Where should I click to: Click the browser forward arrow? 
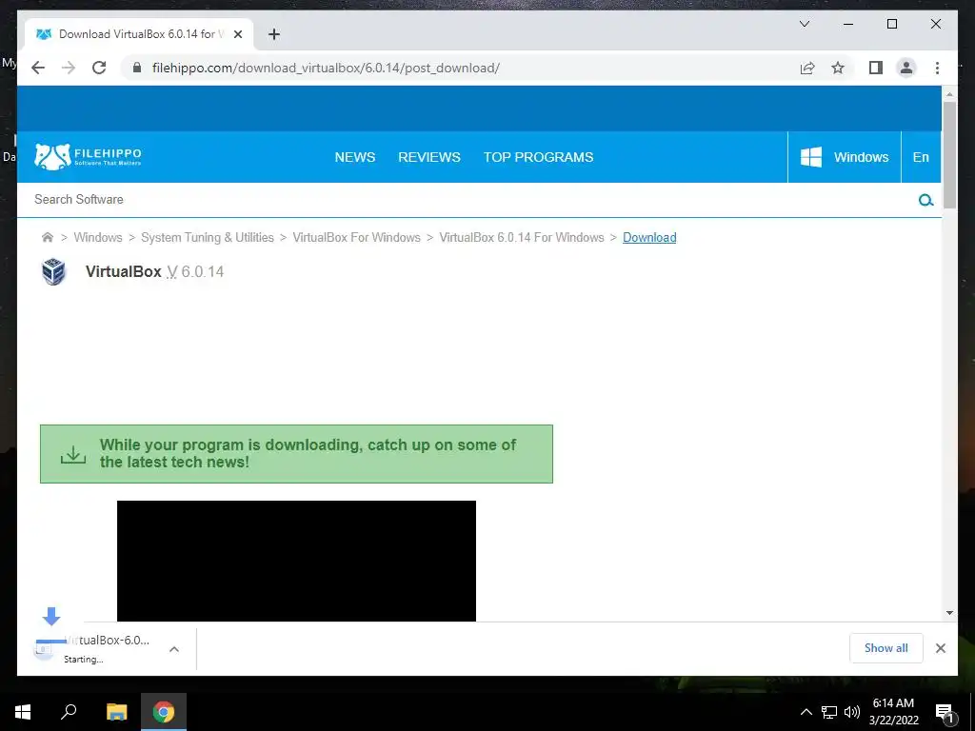(x=69, y=68)
